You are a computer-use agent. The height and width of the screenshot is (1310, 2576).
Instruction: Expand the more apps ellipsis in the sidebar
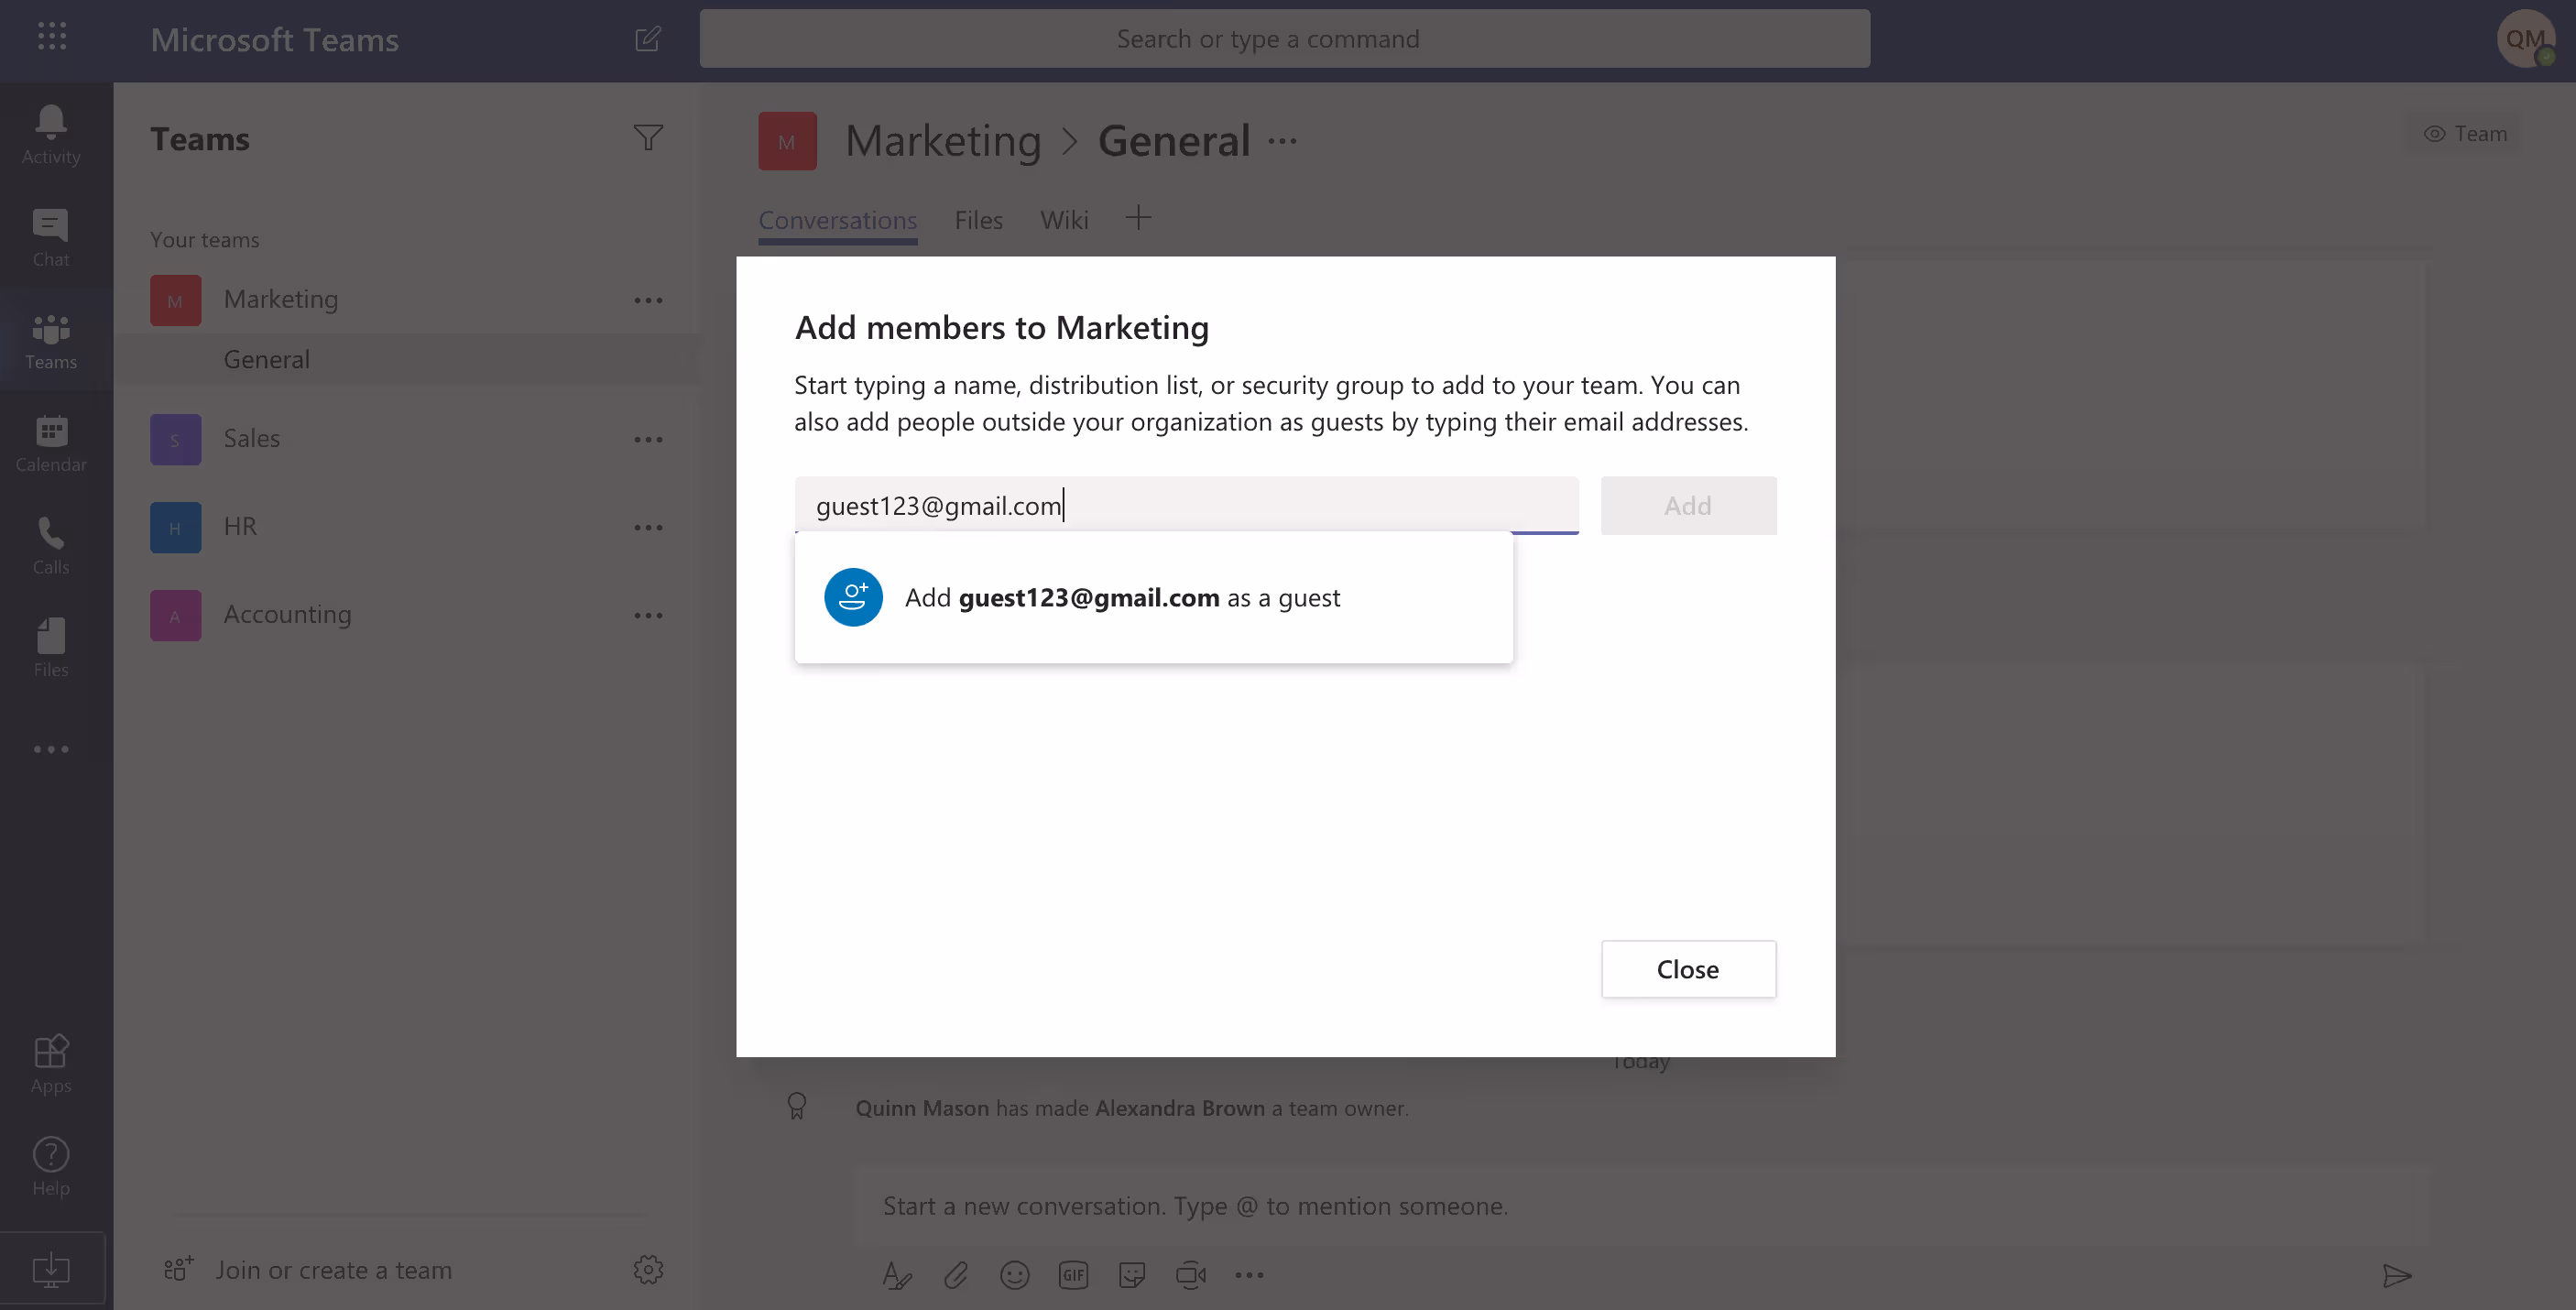click(51, 749)
